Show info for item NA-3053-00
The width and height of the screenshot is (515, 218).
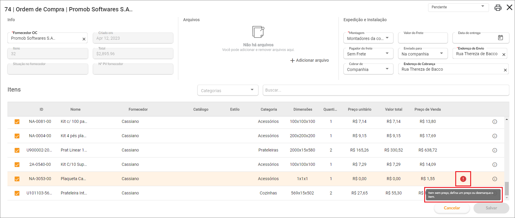coord(495,179)
